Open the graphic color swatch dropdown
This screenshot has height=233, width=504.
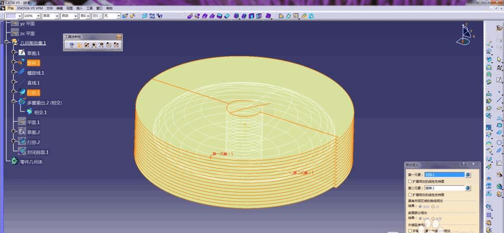coord(20,16)
